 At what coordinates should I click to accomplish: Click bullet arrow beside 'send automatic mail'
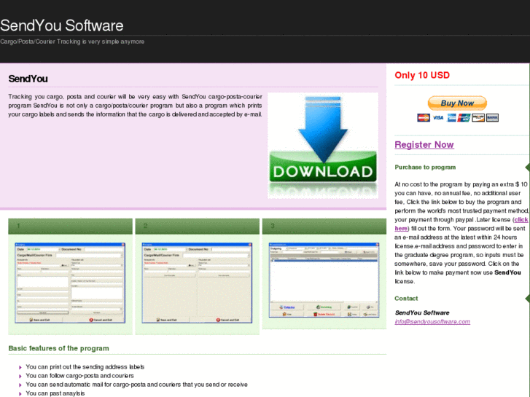coord(20,385)
